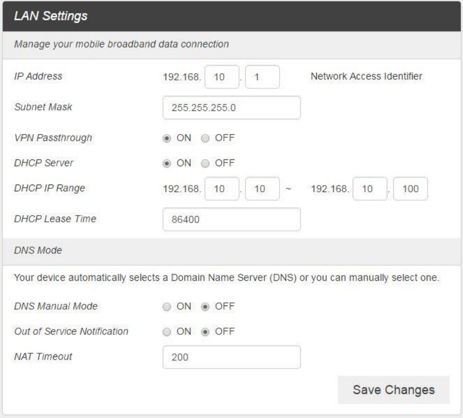The height and width of the screenshot is (418, 463).
Task: Focus the DHCP Lease Time field
Action: (232, 219)
